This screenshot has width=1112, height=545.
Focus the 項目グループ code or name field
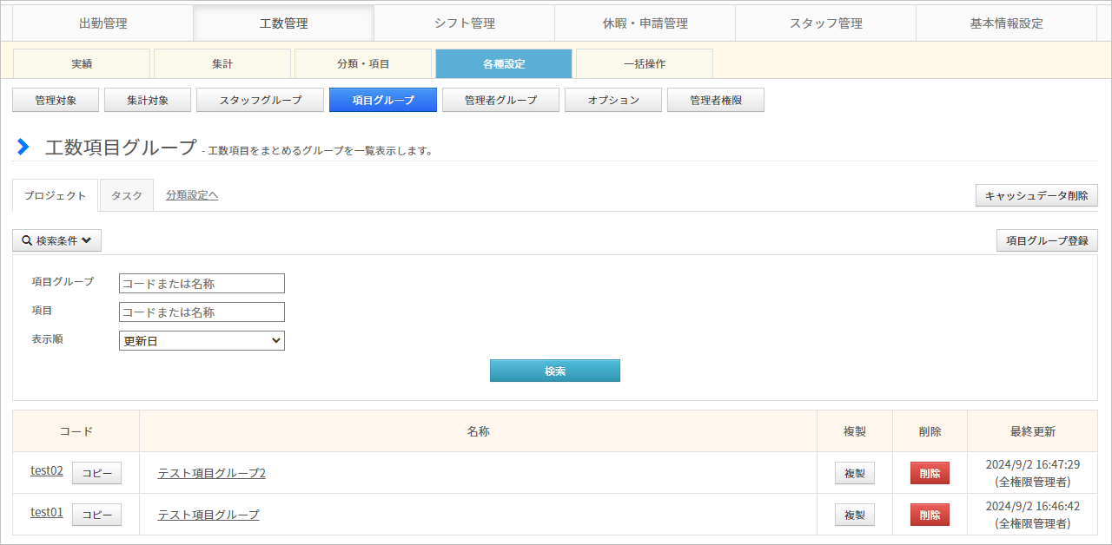click(202, 284)
